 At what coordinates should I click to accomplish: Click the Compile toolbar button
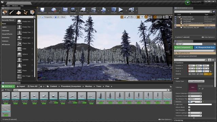pos(114,11)
